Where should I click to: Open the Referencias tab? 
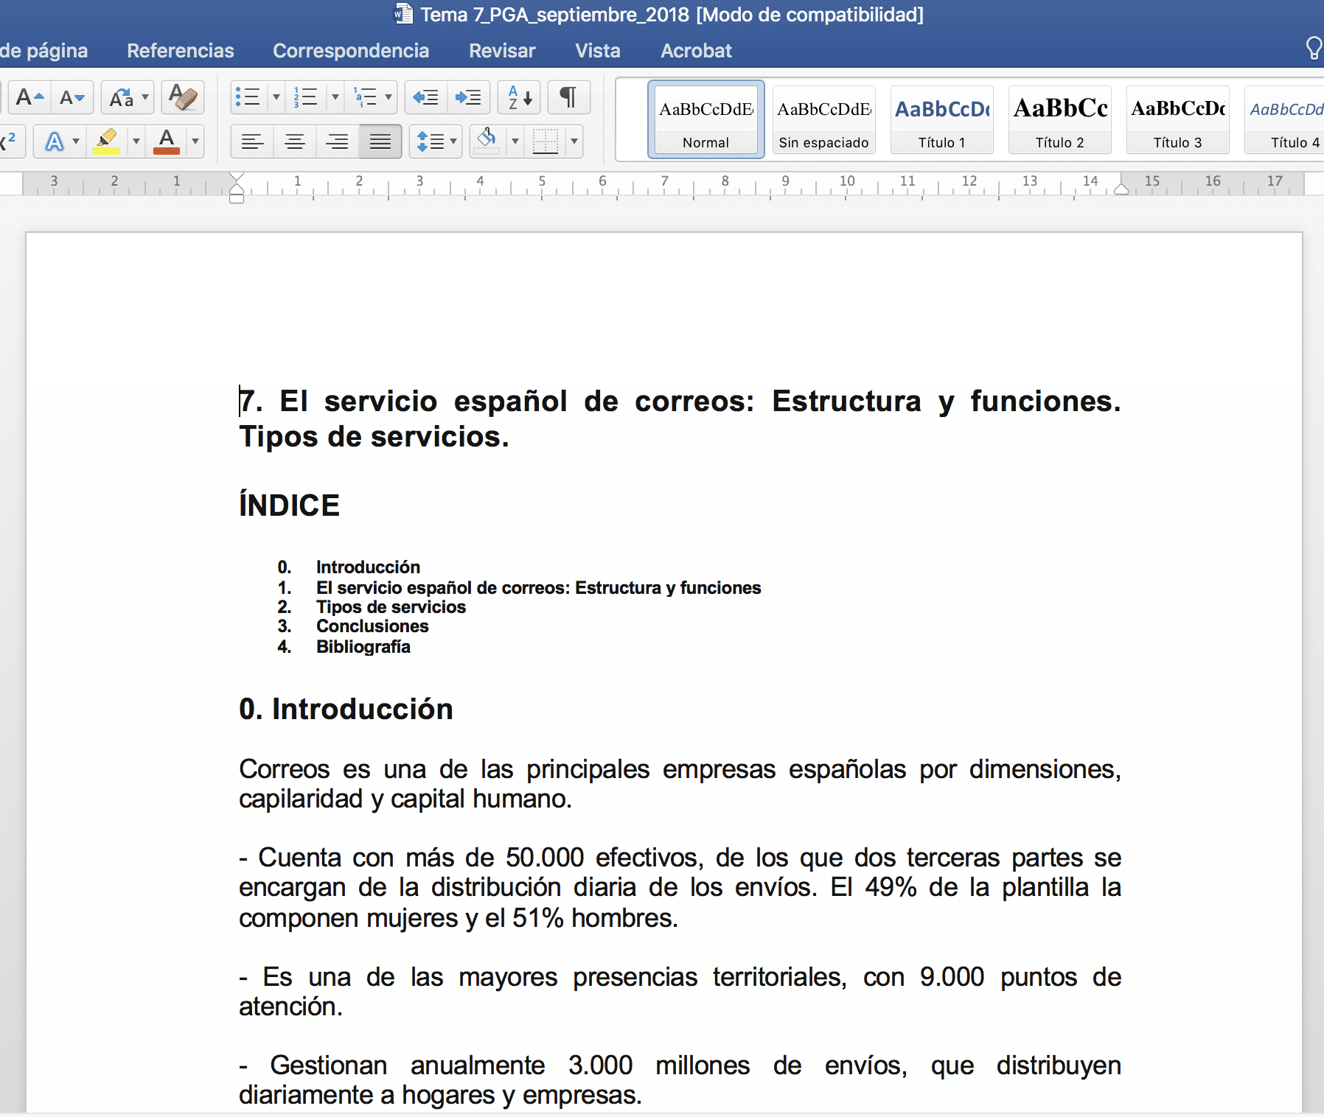tap(181, 50)
